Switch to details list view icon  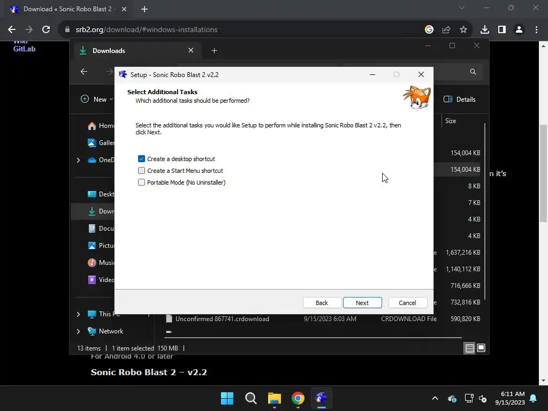[470, 348]
